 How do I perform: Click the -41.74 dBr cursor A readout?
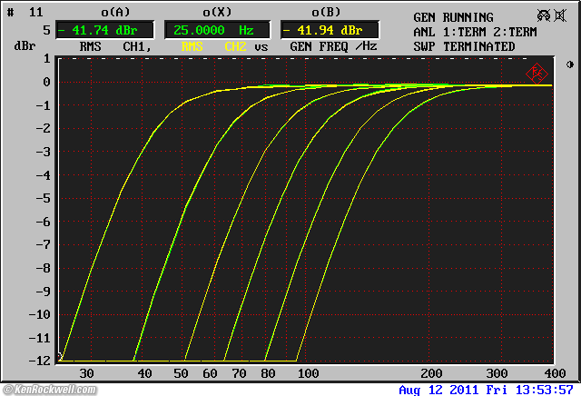click(x=102, y=29)
